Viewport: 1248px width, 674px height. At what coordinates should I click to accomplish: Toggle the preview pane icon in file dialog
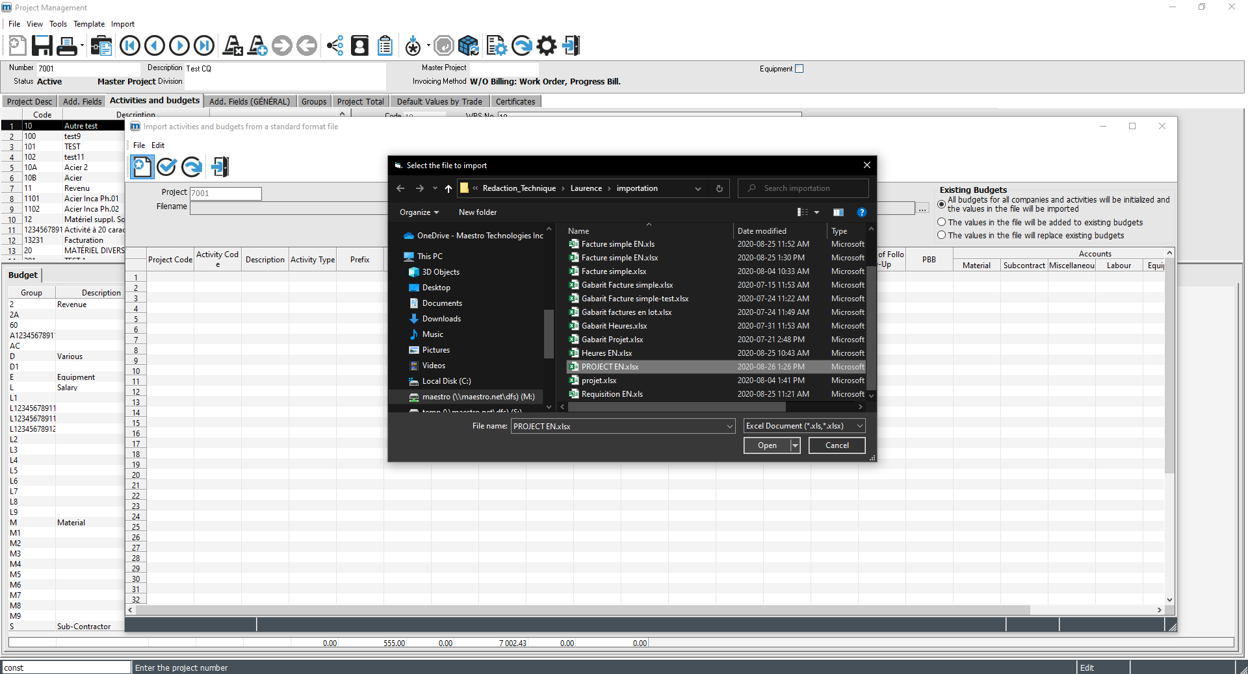click(838, 212)
